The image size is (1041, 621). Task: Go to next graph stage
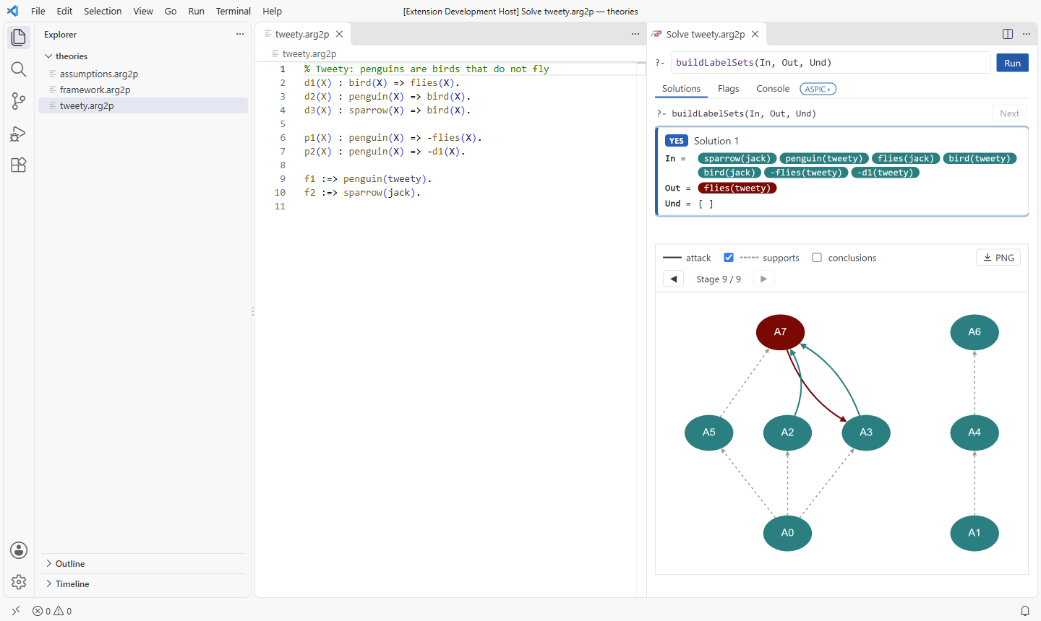(763, 279)
